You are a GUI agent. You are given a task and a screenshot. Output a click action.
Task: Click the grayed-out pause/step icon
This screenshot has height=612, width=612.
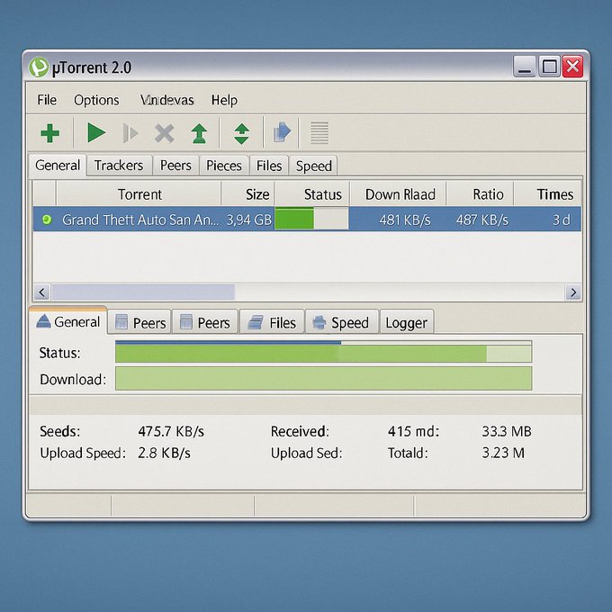click(130, 133)
